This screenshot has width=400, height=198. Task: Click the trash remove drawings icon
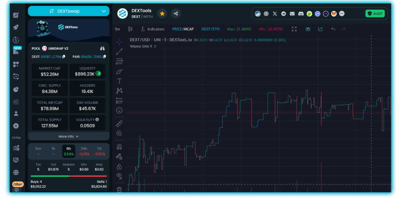point(119,189)
